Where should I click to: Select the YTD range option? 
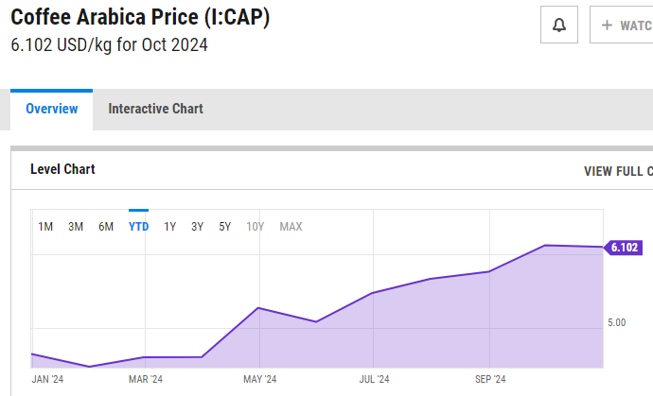[138, 227]
